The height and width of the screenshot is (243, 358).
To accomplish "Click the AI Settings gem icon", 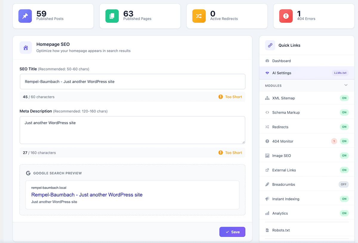I will click(x=267, y=73).
